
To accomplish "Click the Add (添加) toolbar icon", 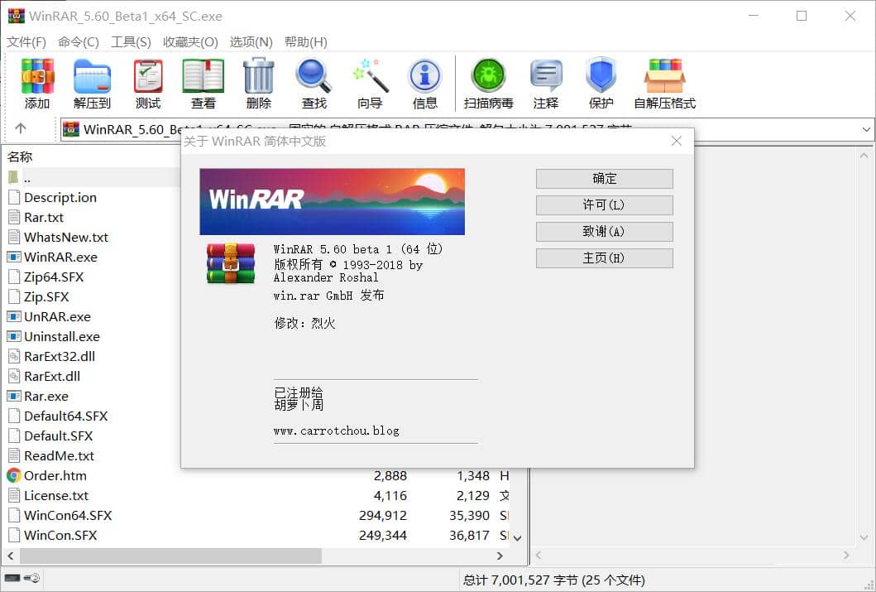I will coord(37,77).
